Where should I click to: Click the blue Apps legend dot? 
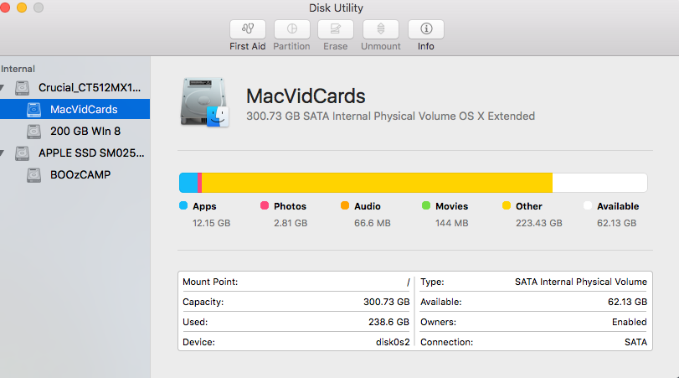[183, 205]
